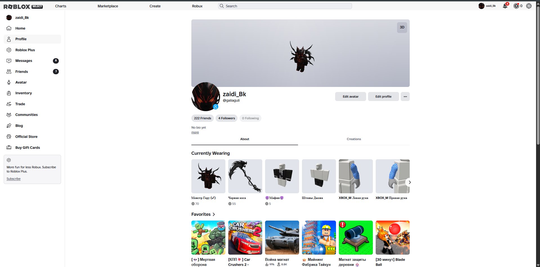This screenshot has width=540, height=267.
Task: Click the Inventory bag icon in sidebar
Action: point(9,93)
